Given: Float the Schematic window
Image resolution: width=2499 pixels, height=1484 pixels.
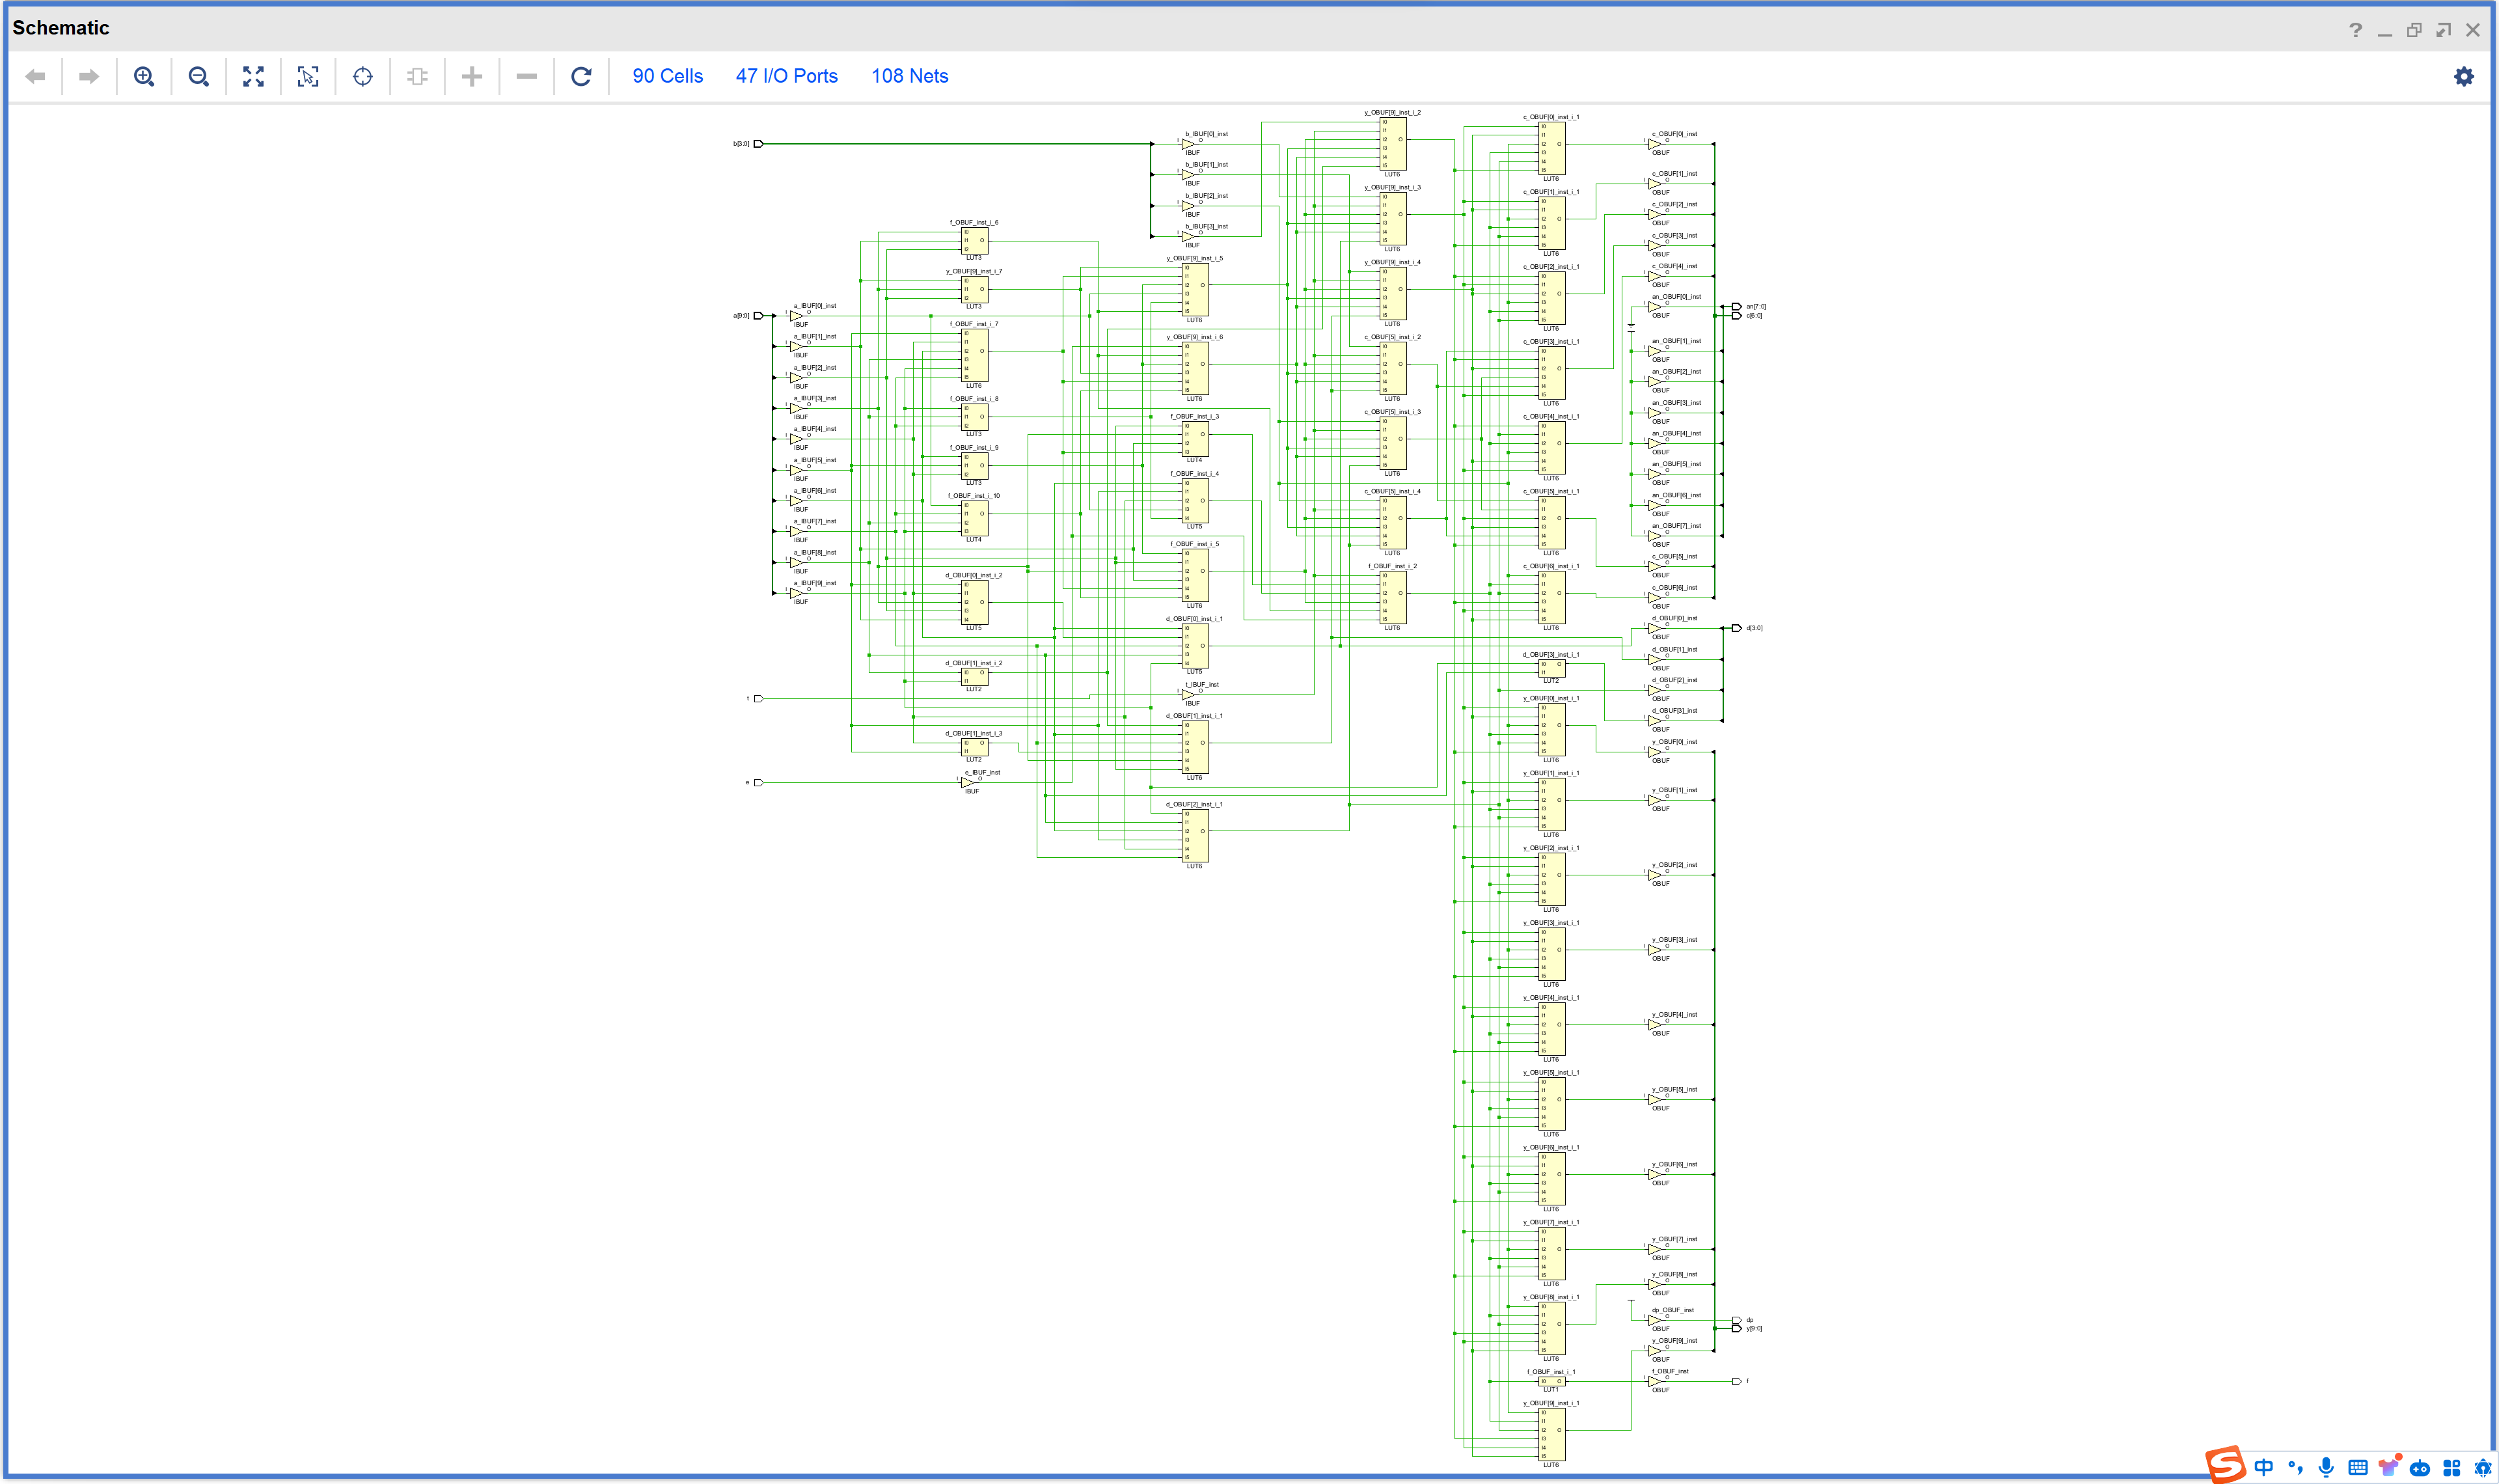Looking at the screenshot, I should [x=2443, y=30].
